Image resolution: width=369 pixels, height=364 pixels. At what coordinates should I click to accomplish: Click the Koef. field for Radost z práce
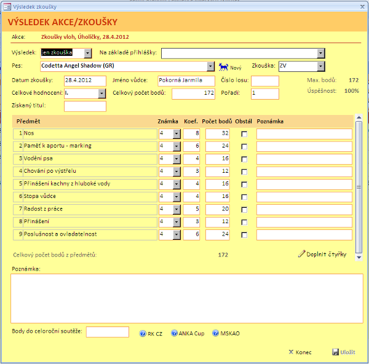click(191, 210)
